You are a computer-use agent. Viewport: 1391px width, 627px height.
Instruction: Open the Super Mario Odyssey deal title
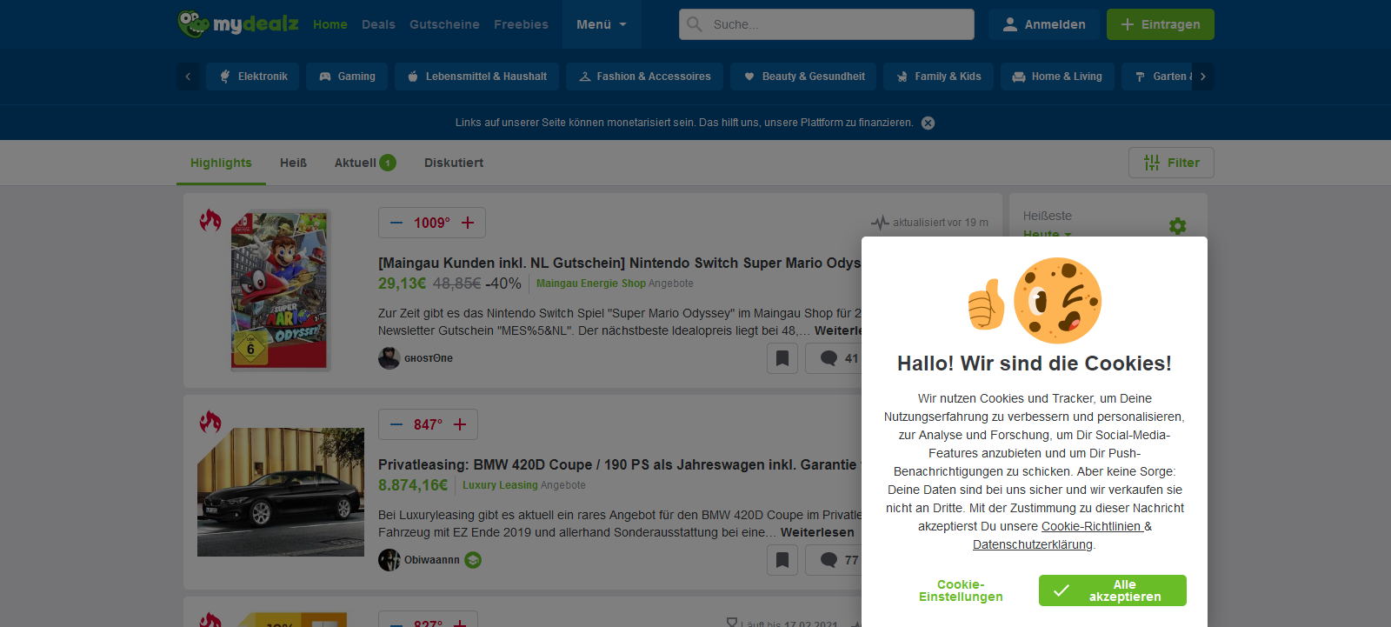[x=619, y=263]
